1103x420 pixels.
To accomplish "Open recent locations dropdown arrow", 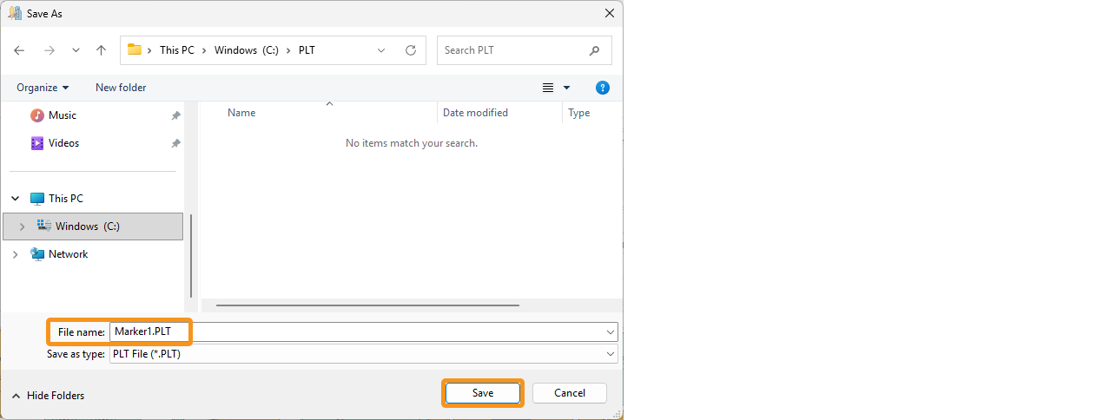I will pos(76,50).
